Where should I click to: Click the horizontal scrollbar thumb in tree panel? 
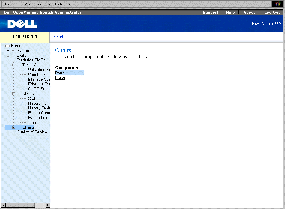[20, 205]
